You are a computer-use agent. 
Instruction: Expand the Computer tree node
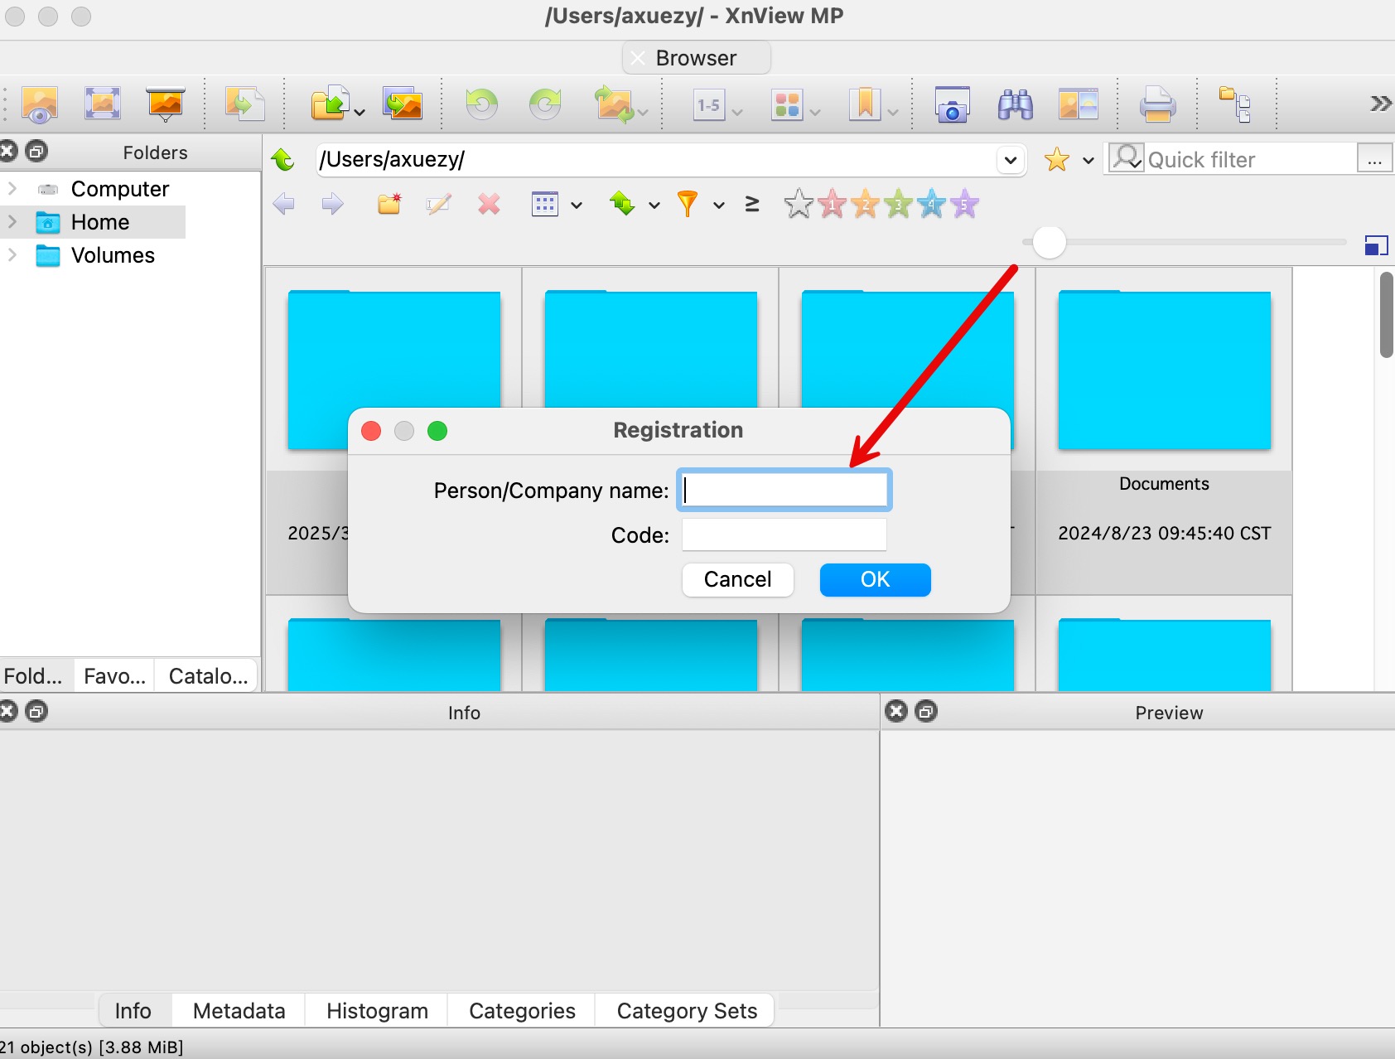pos(12,189)
